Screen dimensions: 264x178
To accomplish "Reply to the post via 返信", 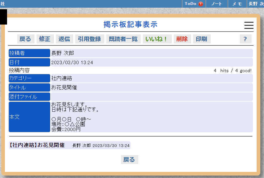I will (64, 39).
